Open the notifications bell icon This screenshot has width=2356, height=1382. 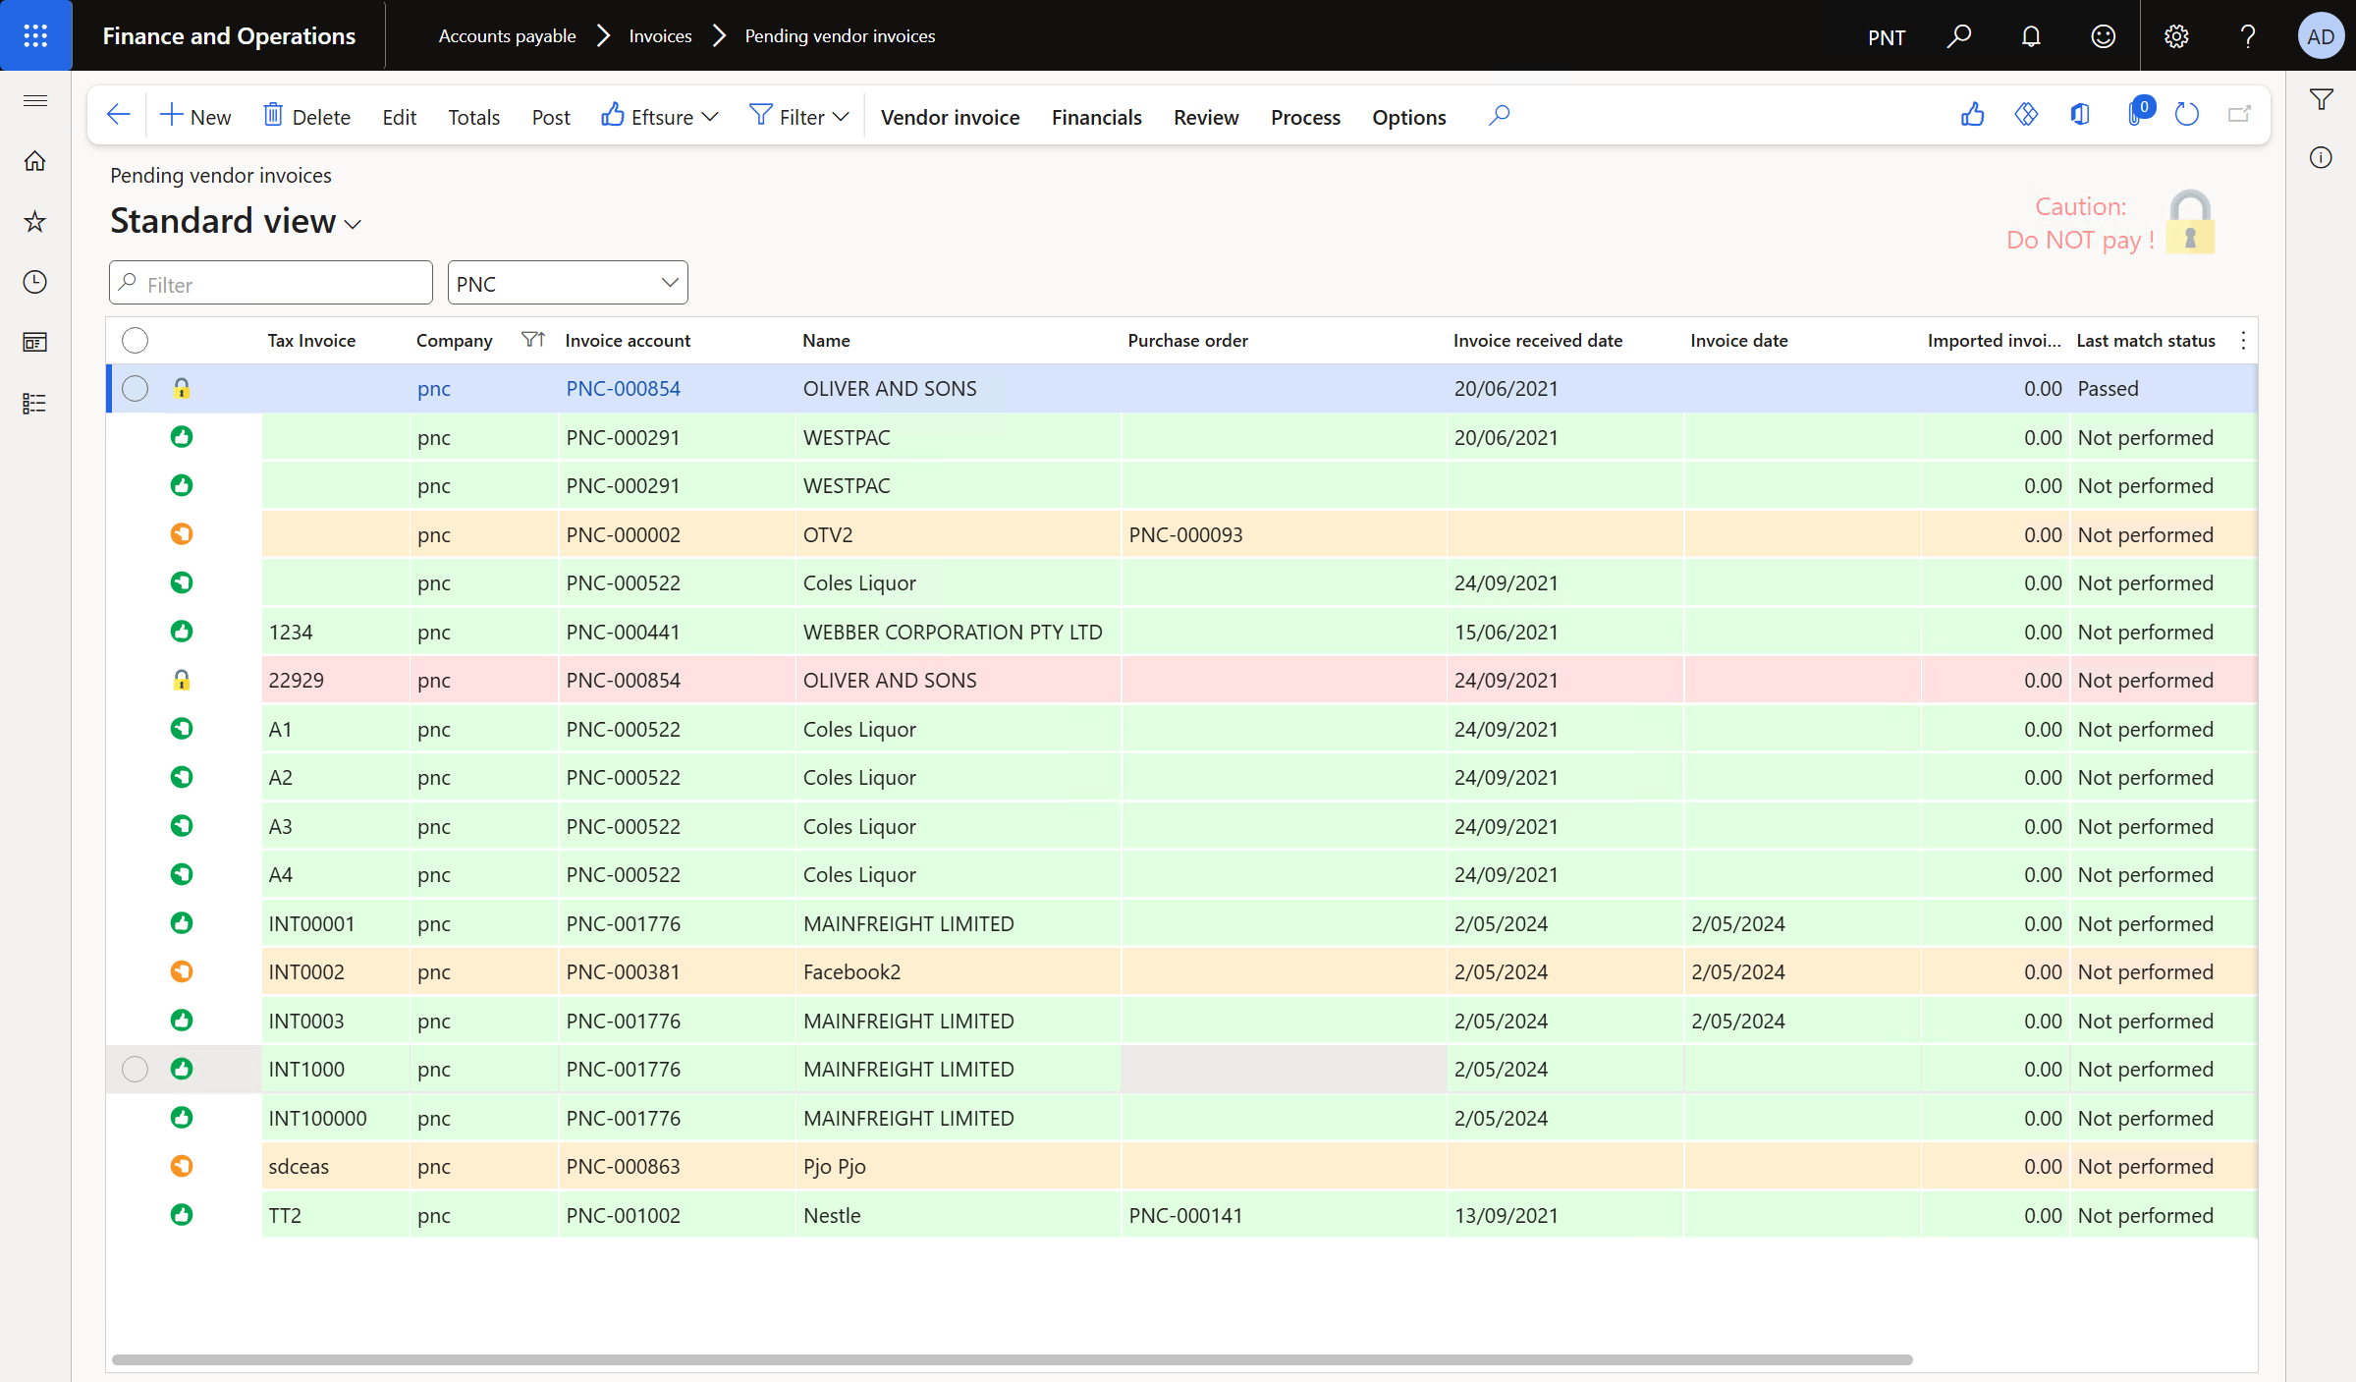click(2029, 36)
